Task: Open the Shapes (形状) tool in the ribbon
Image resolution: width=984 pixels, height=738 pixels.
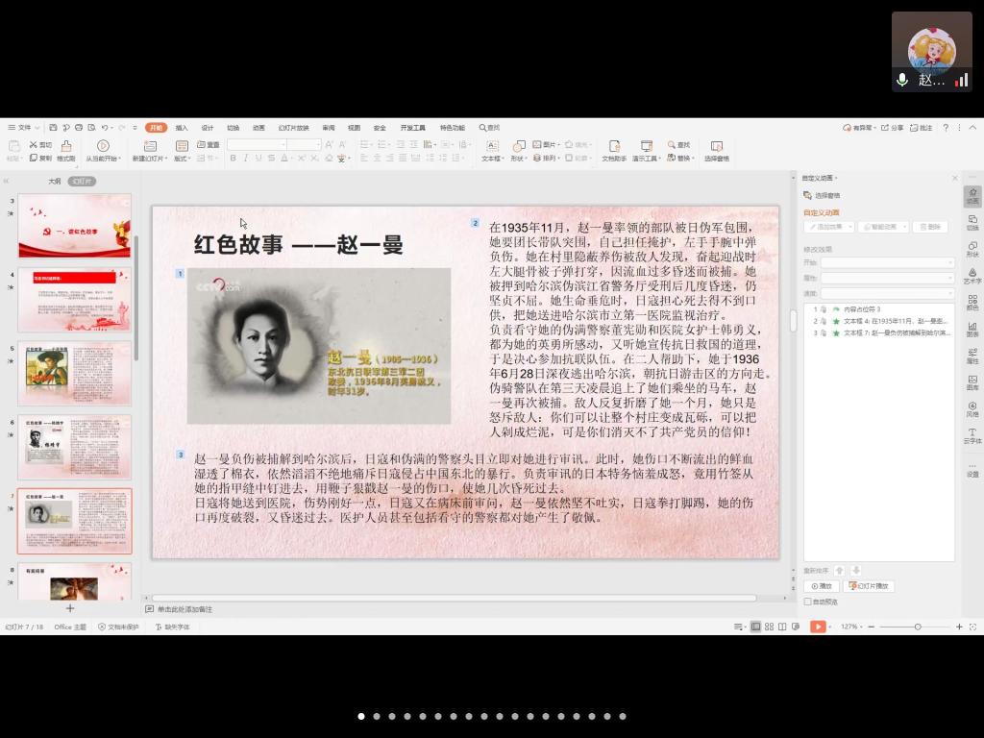Action: click(518, 150)
